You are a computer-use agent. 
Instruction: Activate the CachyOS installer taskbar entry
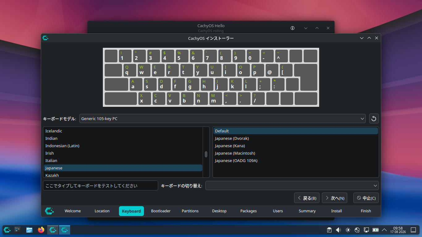point(65,230)
